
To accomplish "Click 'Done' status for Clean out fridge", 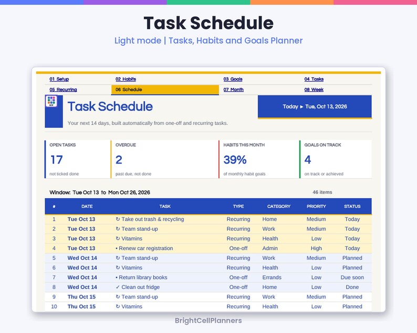I will (352, 287).
